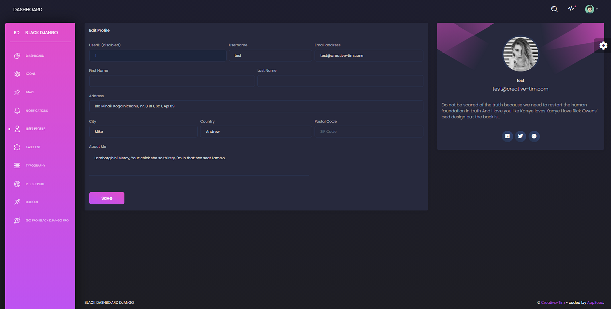Select RTL Support in the sidebar
The image size is (611, 309).
(x=35, y=184)
